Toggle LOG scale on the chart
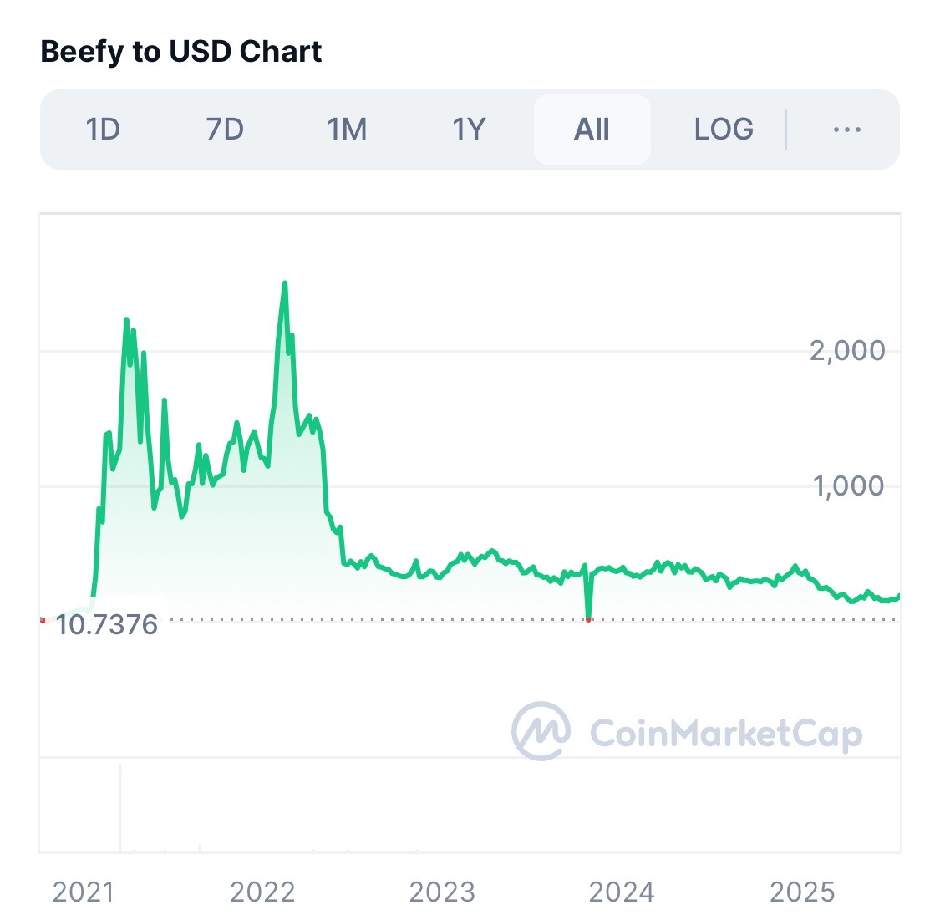 pos(724,130)
